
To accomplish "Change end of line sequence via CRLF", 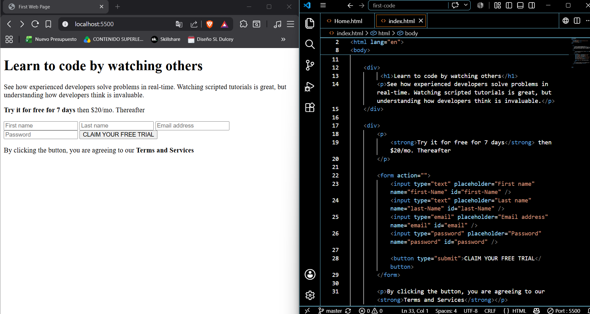I will (x=490, y=311).
